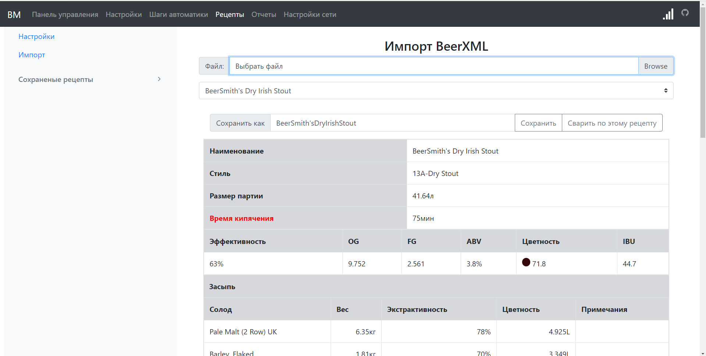Click the IBU value 44.7
This screenshot has width=706, height=356.
coord(629,264)
